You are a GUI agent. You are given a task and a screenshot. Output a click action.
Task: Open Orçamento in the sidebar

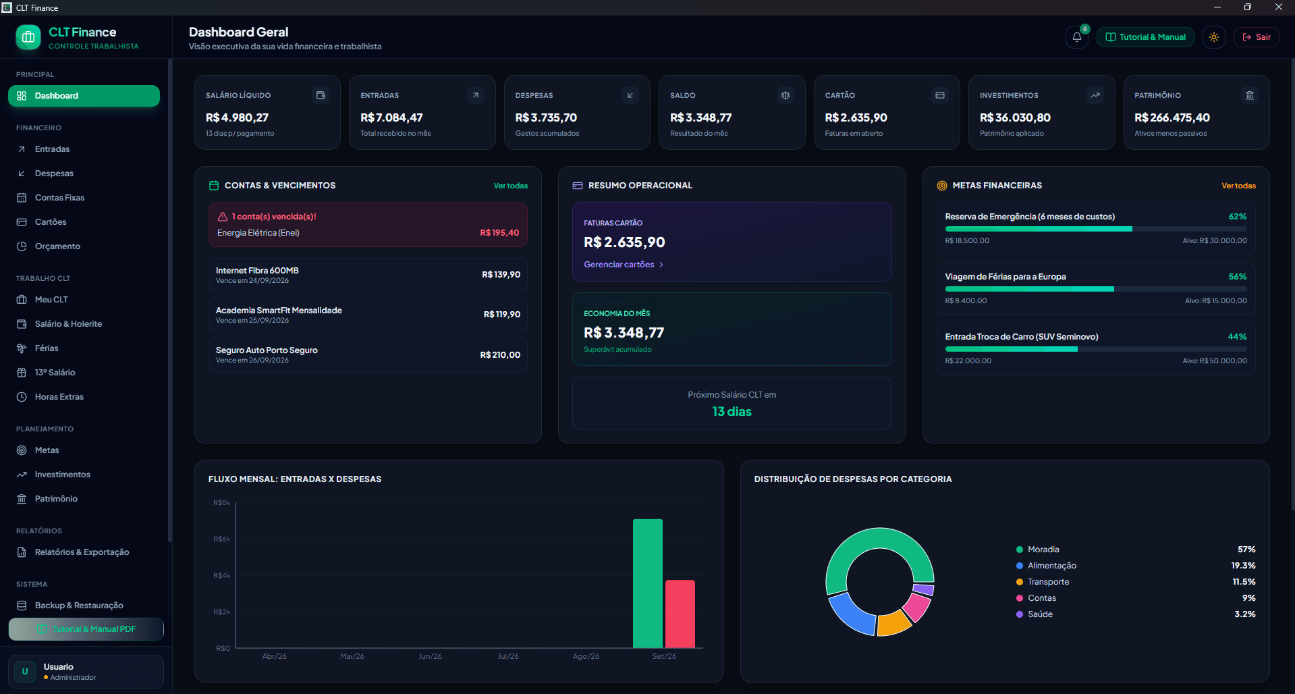coord(84,246)
